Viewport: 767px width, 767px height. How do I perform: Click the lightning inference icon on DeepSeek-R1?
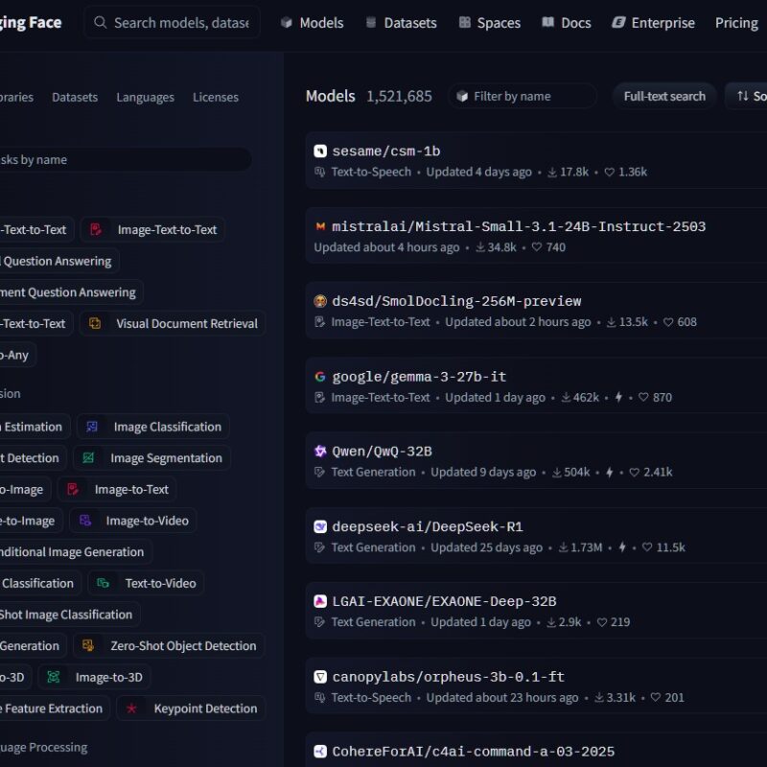point(621,546)
